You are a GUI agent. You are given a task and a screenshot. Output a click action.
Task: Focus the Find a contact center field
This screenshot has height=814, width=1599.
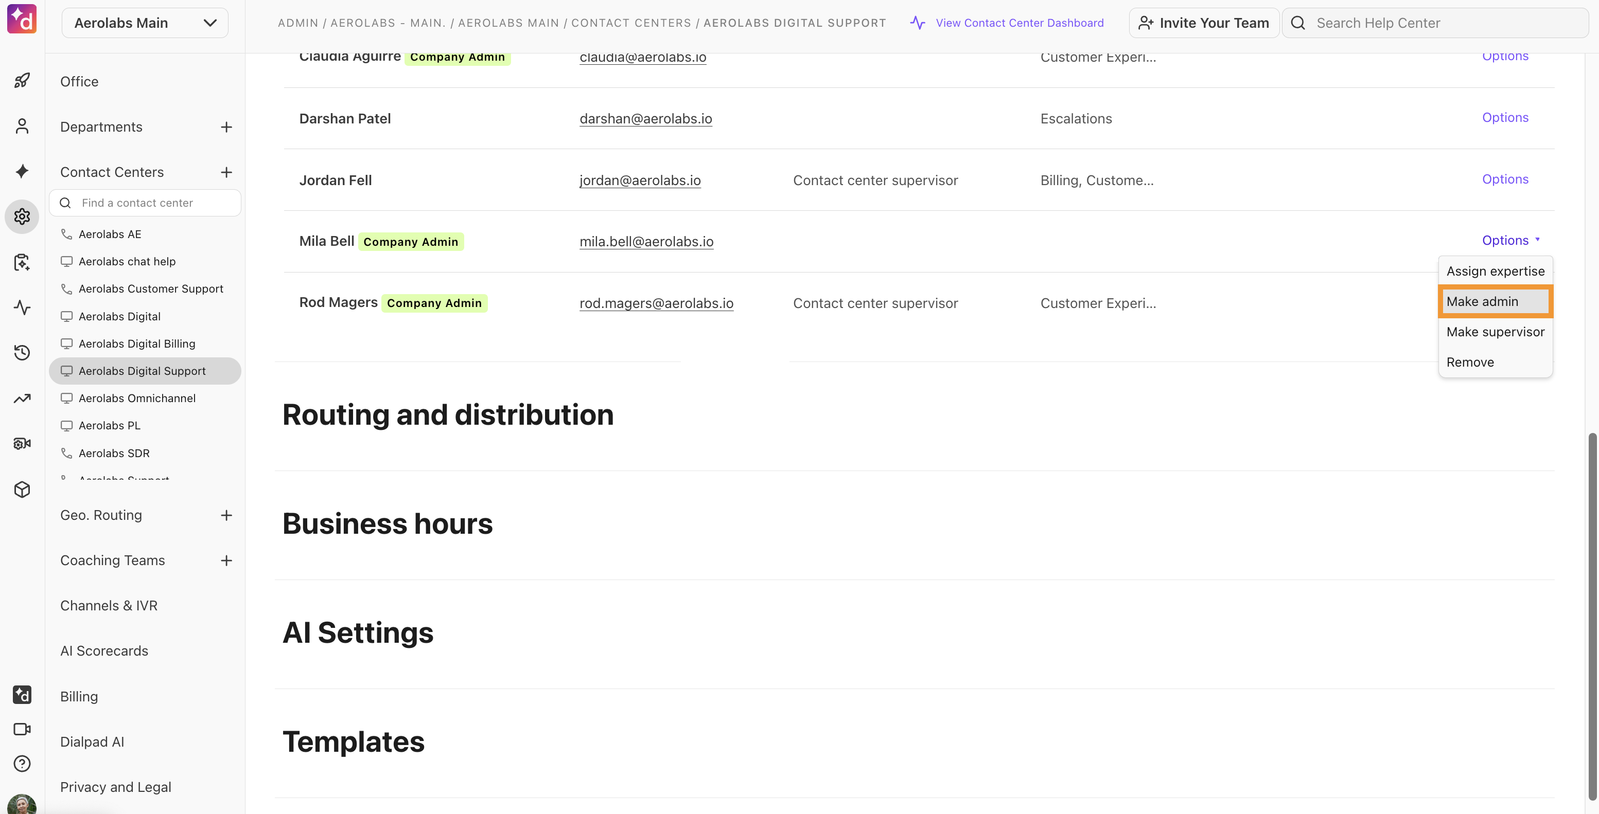pos(145,203)
